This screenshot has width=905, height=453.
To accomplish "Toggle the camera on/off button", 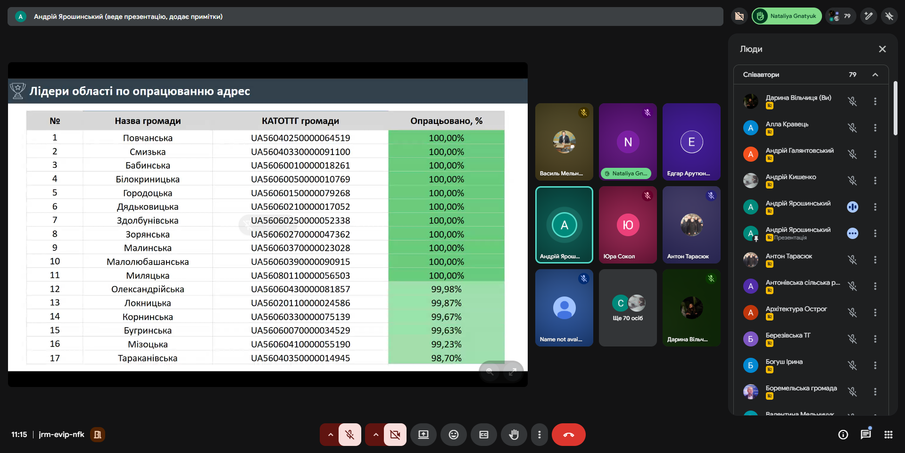I will (395, 435).
